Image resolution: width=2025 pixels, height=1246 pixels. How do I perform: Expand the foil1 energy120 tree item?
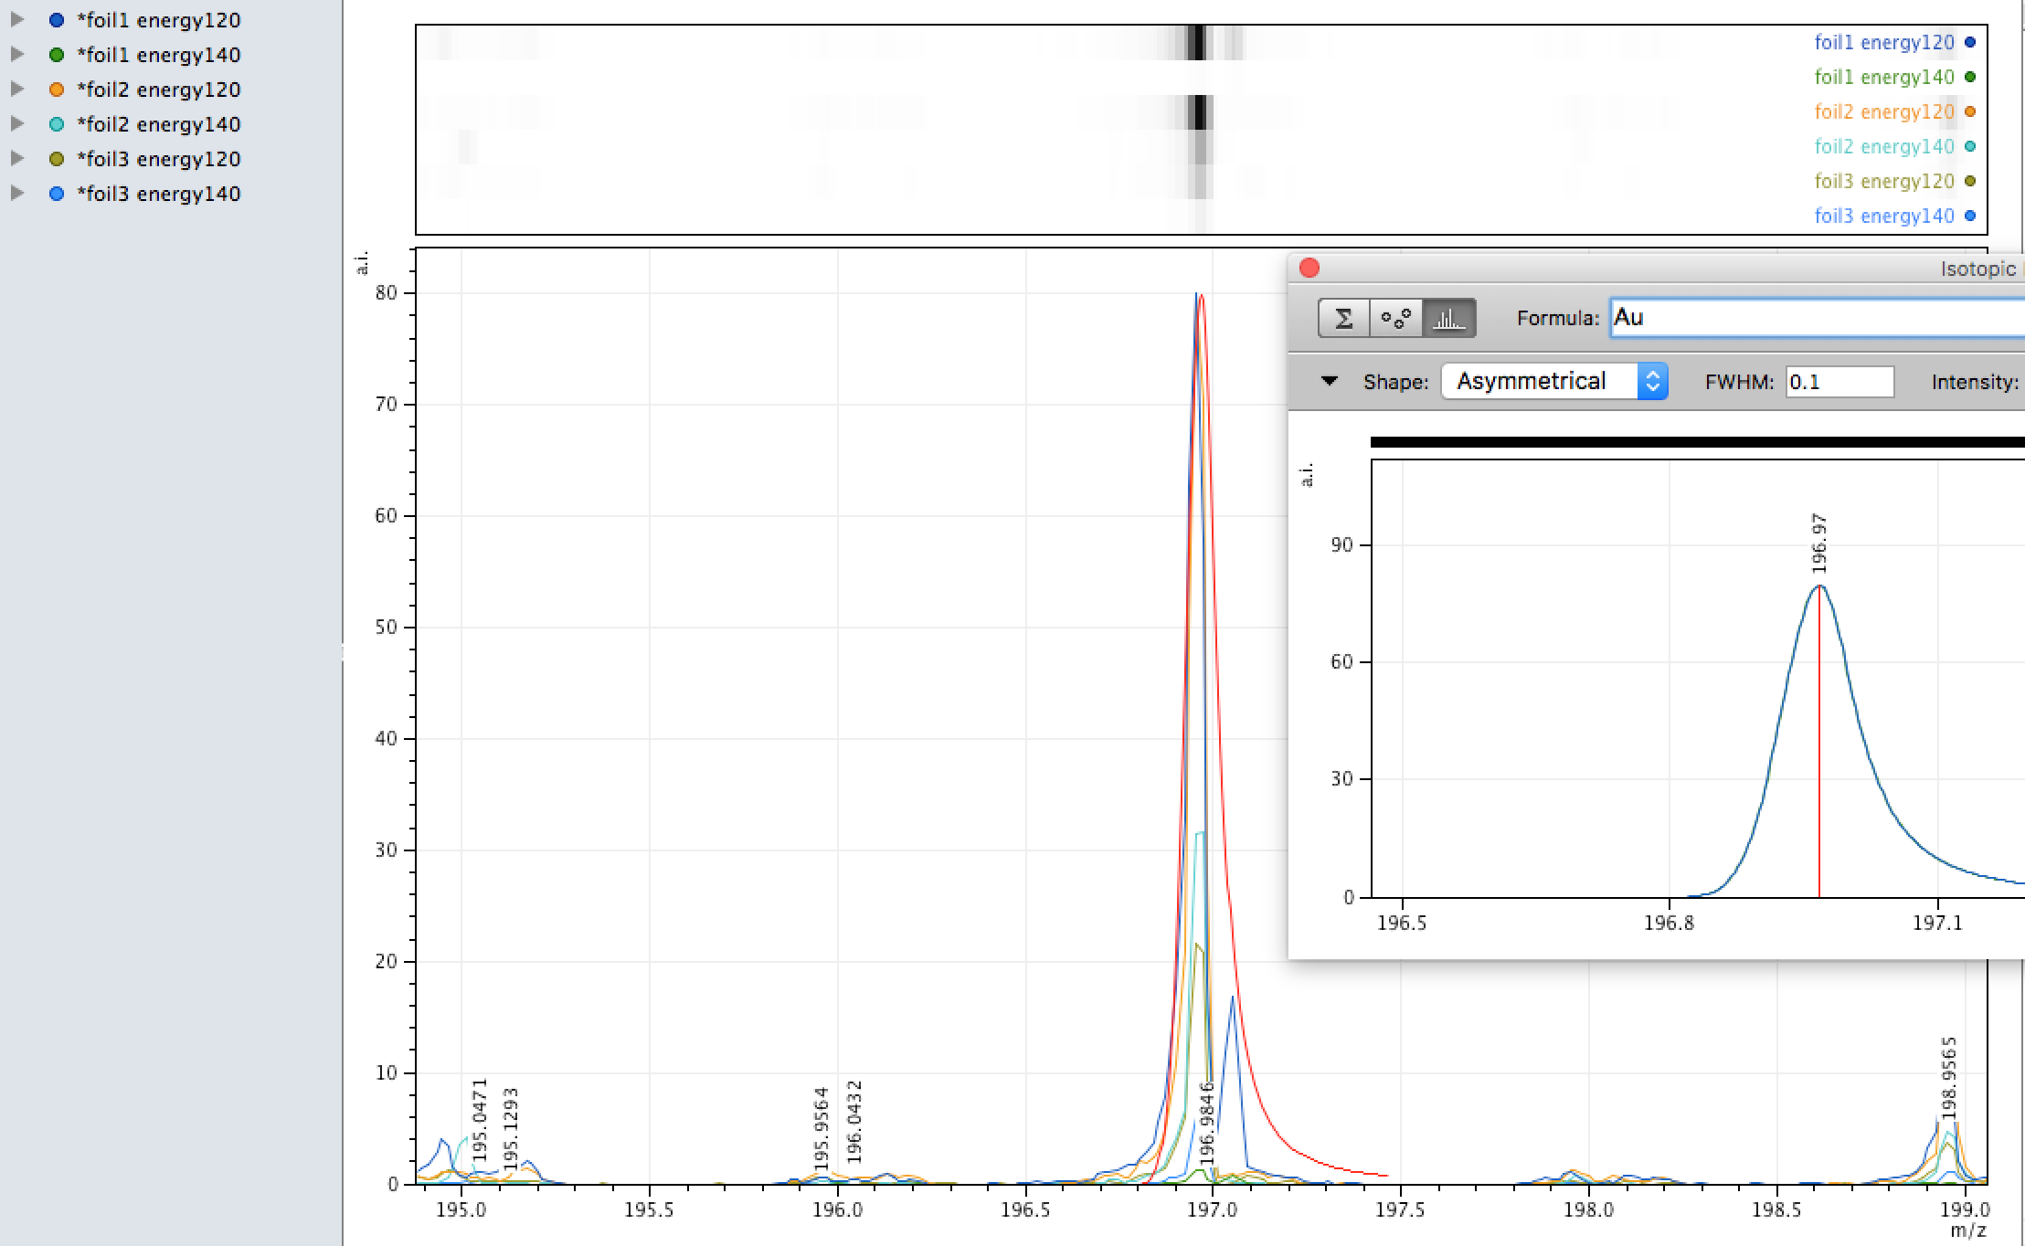(x=16, y=20)
